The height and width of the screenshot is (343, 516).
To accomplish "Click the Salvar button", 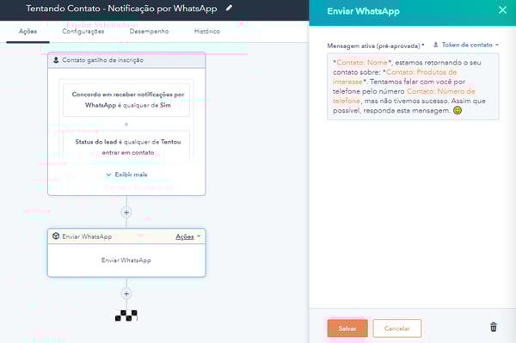I will 347,328.
